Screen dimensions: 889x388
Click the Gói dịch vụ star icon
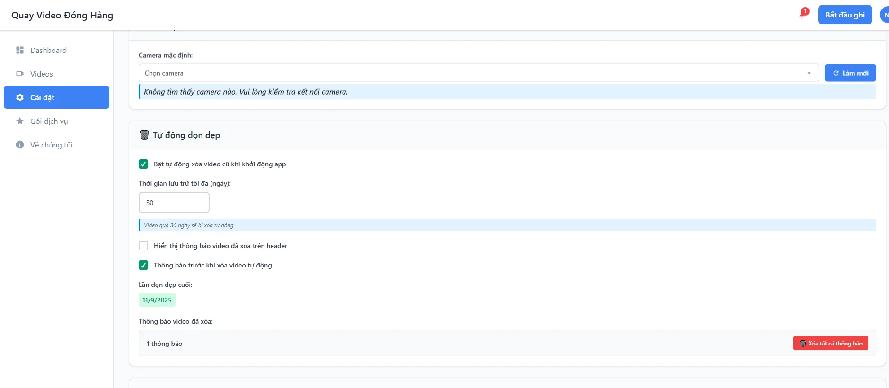[x=20, y=121]
